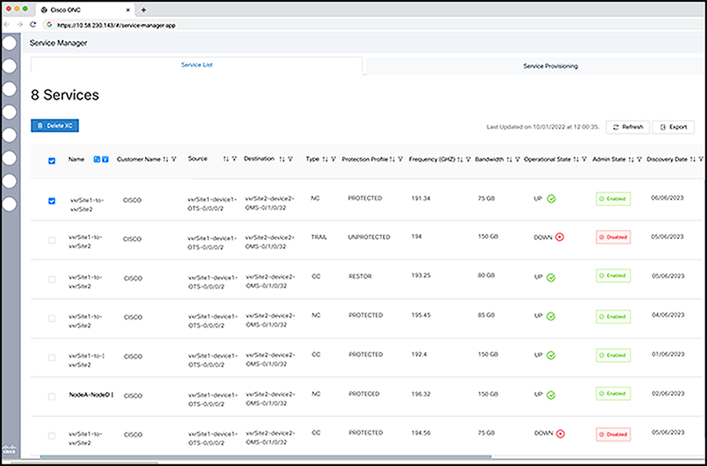
Task: Click the 85 GB bandwidth value
Action: (486, 315)
